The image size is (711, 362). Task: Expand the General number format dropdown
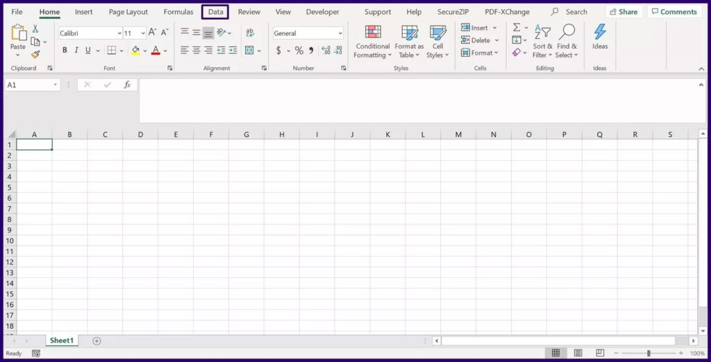coord(340,33)
